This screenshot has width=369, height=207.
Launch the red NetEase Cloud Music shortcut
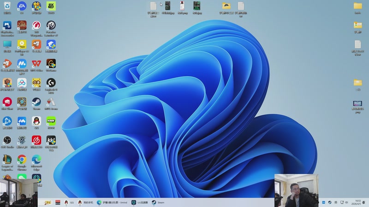point(36,140)
